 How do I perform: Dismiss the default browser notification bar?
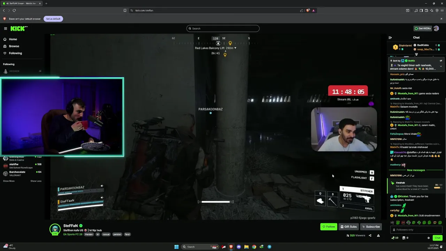click(x=441, y=19)
